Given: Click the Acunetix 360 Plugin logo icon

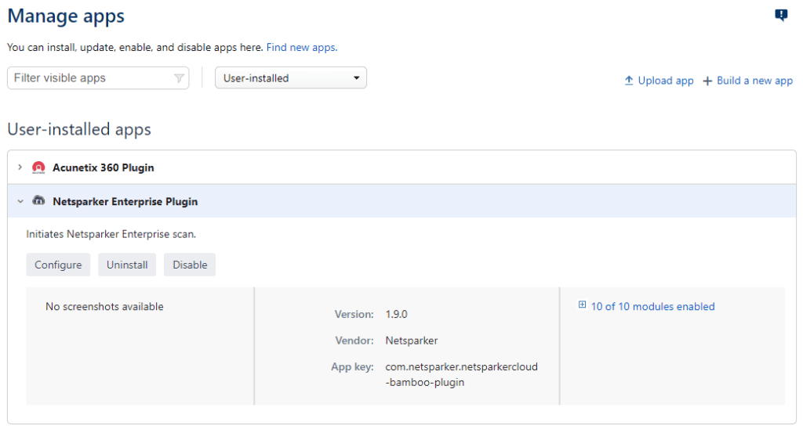Looking at the screenshot, I should [x=38, y=168].
